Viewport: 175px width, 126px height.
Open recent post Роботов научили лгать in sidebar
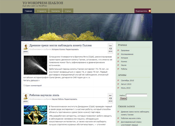[x=131, y=118]
